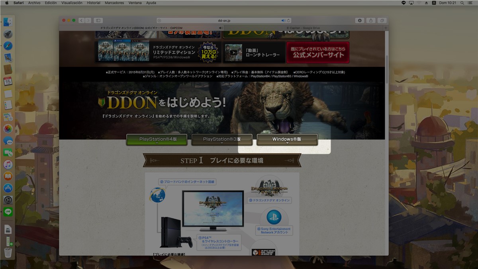Expand PlayStation®4版 section

pyautogui.click(x=157, y=140)
